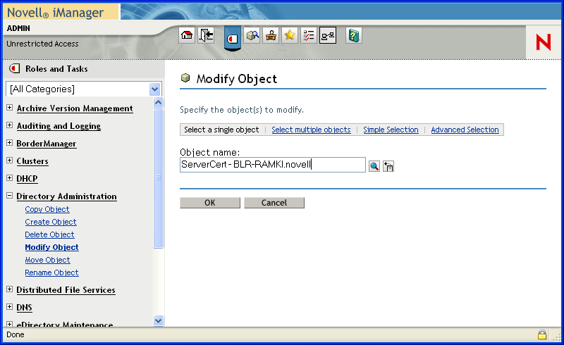Open the Delete Object task
The width and height of the screenshot is (564, 345).
[x=49, y=234]
